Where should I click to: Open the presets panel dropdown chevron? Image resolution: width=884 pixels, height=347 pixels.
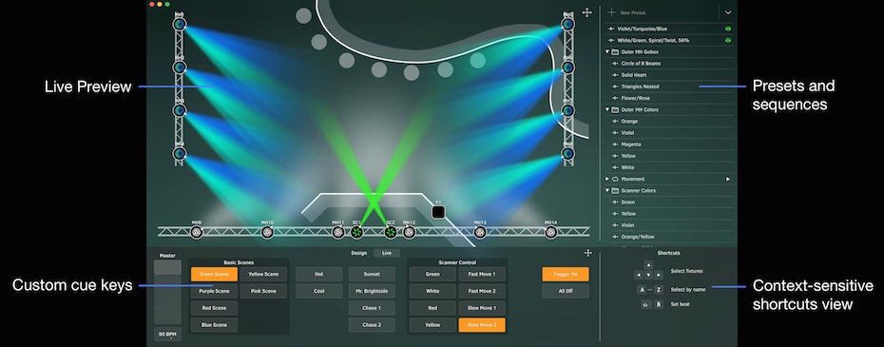pyautogui.click(x=728, y=12)
